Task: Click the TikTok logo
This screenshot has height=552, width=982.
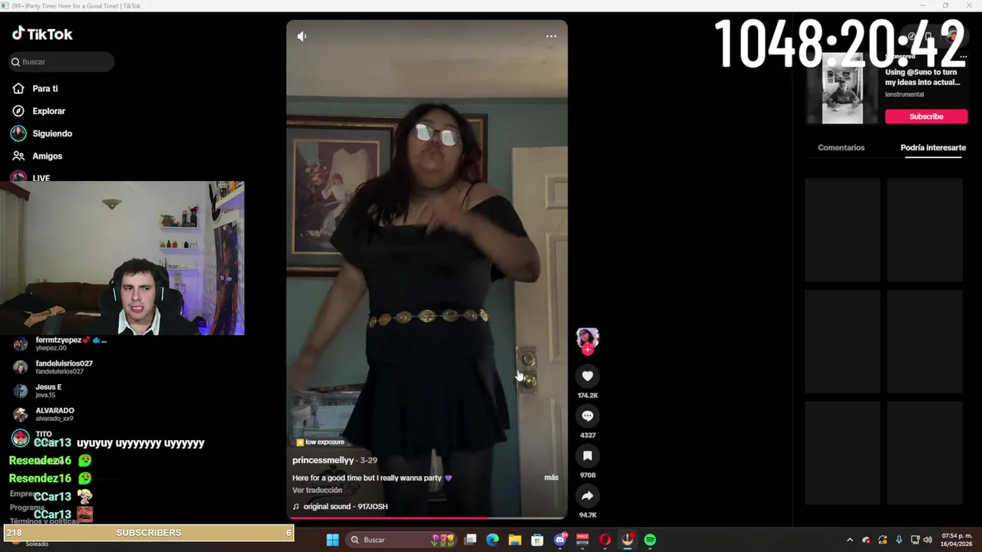Action: tap(42, 34)
